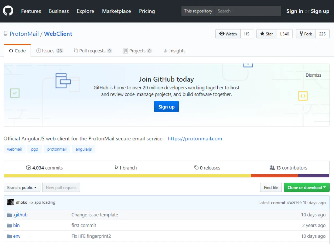Viewport: 334px width, 244px height.
Task: Click the red language bar segment
Action: 275,176
